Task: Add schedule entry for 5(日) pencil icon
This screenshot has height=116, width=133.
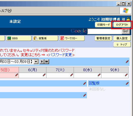Action: pyautogui.click(x=17, y=75)
